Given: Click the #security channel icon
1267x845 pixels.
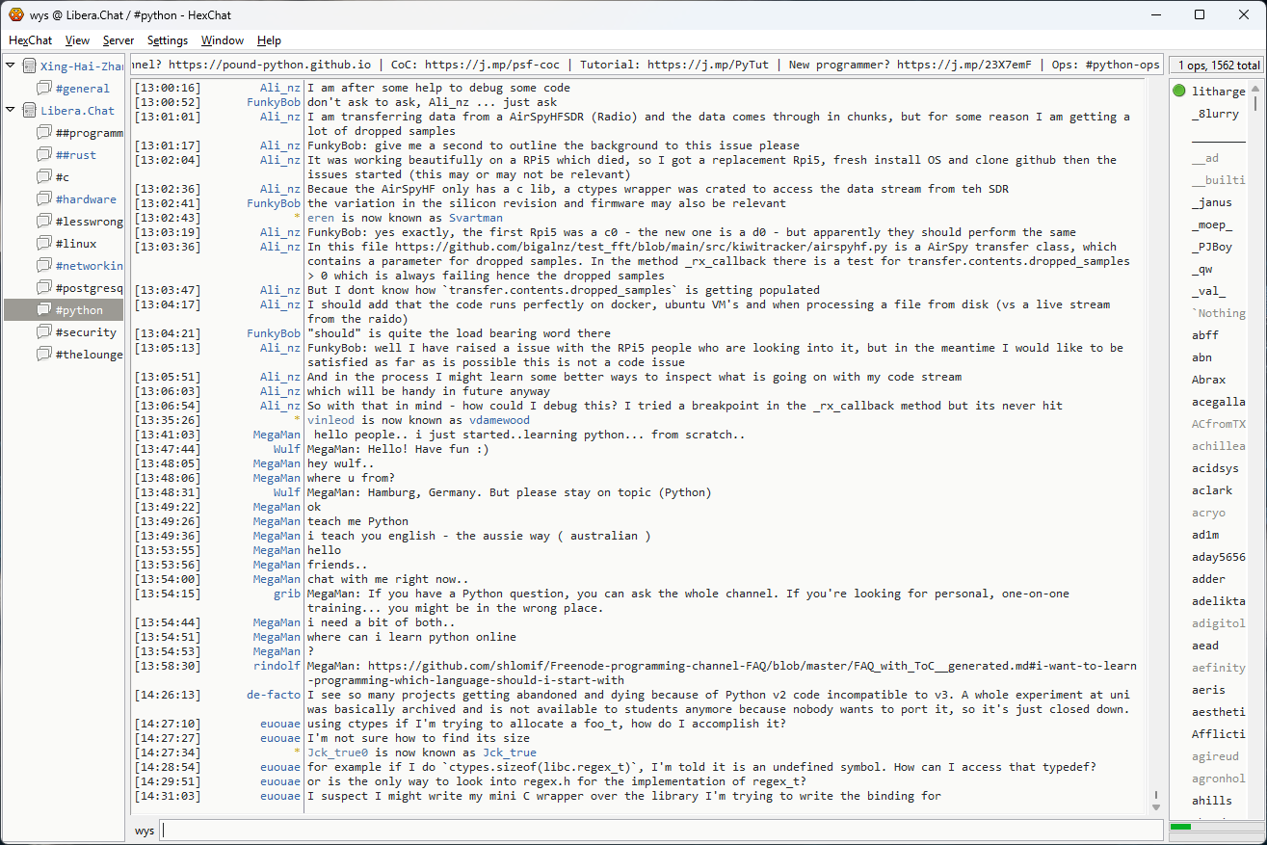Looking at the screenshot, I should 44,332.
